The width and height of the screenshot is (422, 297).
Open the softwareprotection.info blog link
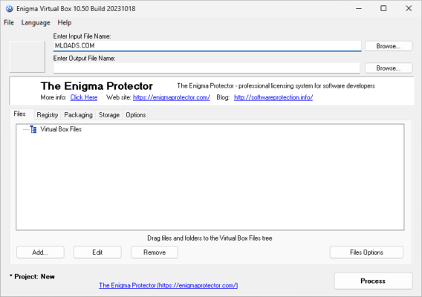point(273,97)
